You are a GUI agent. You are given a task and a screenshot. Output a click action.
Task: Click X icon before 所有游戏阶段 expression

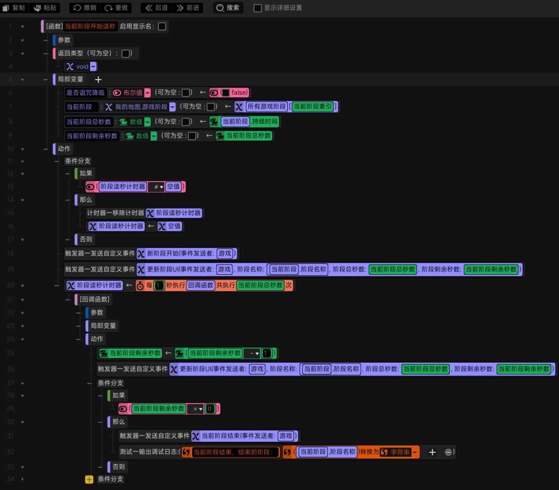pyautogui.click(x=239, y=107)
